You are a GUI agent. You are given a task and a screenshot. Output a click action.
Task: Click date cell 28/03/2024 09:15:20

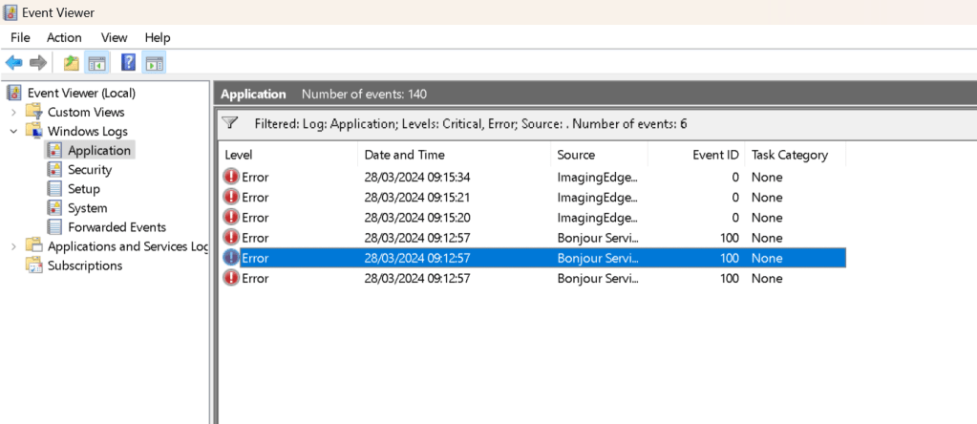pyautogui.click(x=417, y=218)
